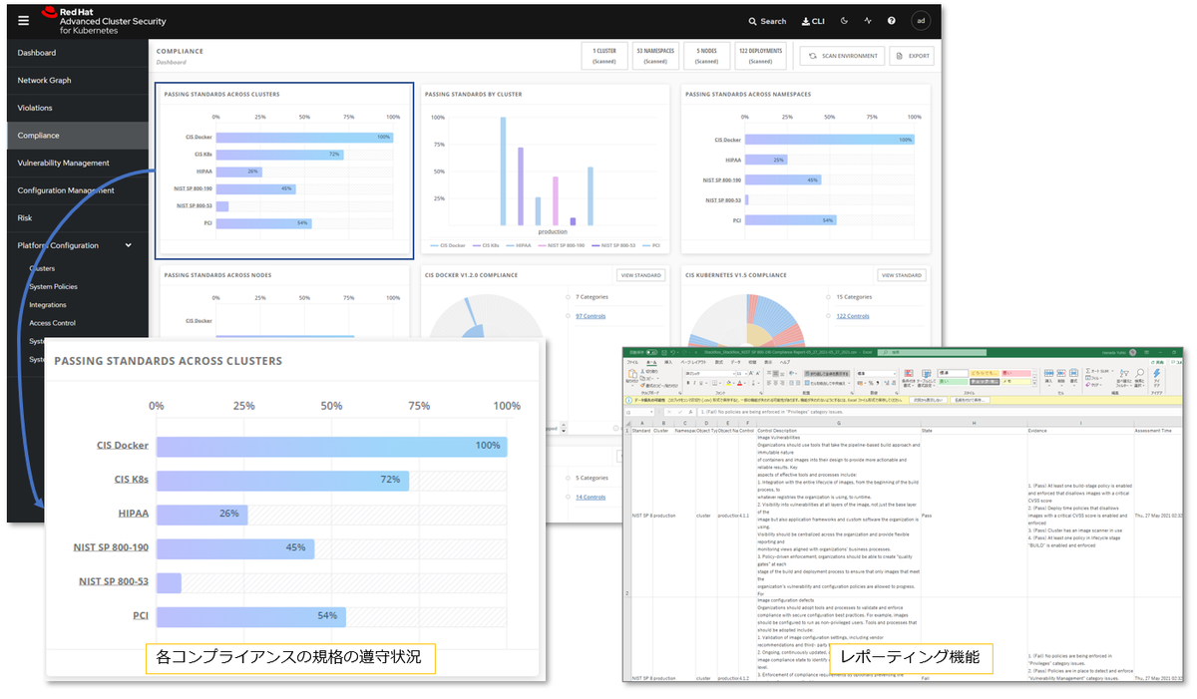Viewport: 1197px width, 699px height.
Task: Click HIPAA 25% bar across namespaces
Action: tap(766, 160)
